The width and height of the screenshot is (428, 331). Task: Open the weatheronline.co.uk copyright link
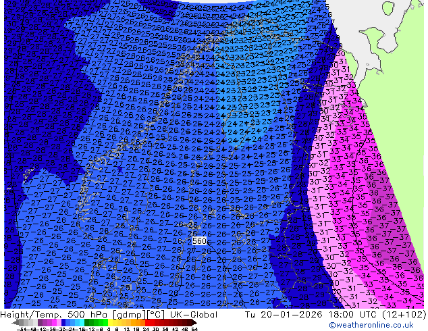click(x=371, y=325)
